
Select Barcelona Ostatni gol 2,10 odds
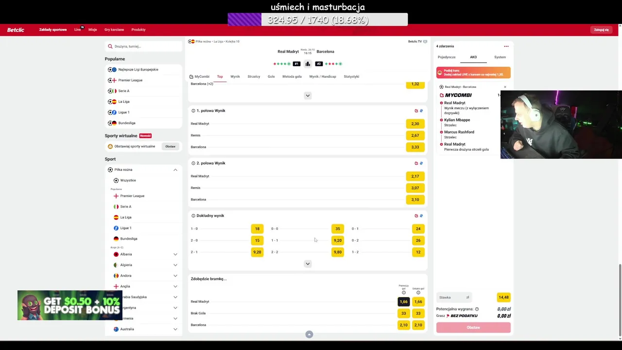coord(418,325)
